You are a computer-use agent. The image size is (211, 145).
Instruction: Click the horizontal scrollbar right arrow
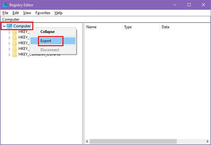tap(207, 141)
